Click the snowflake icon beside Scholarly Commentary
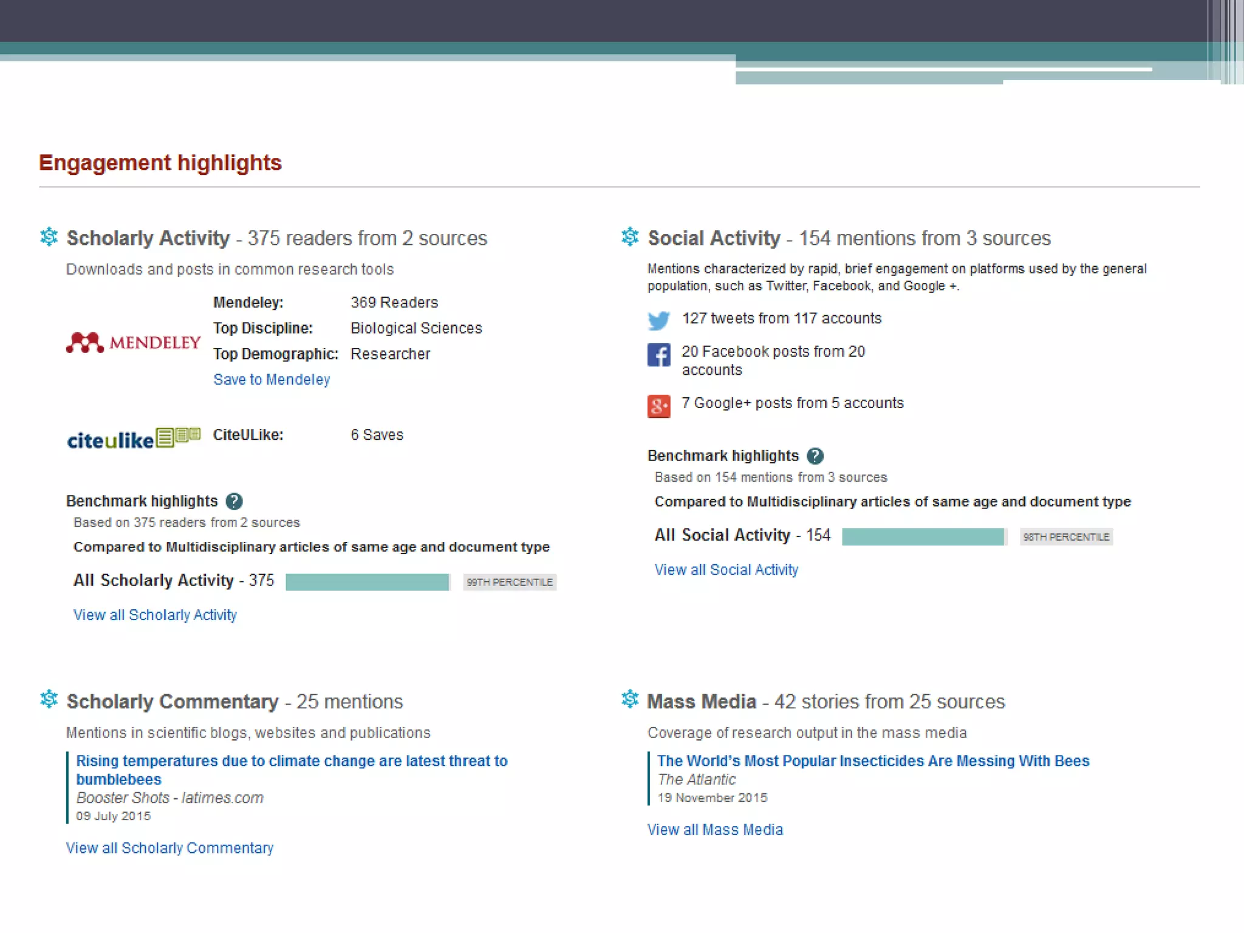 49,700
